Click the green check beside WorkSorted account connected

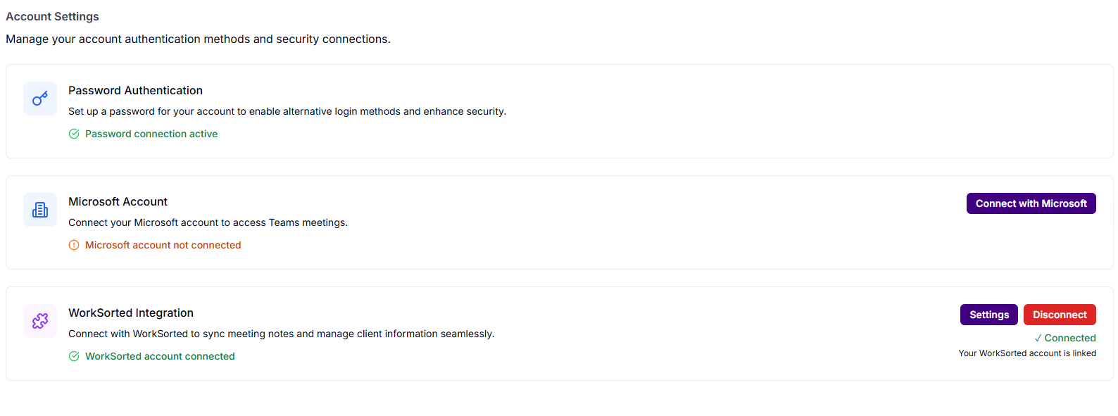(x=74, y=356)
